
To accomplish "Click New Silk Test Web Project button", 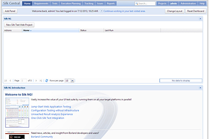I will tap(19, 25).
